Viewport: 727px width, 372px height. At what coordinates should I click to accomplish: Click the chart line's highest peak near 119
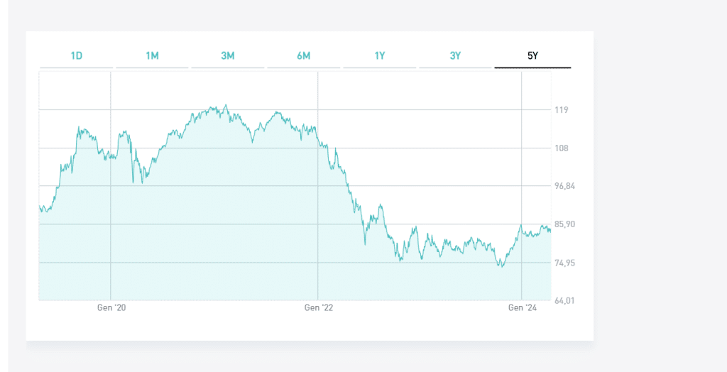click(x=225, y=106)
